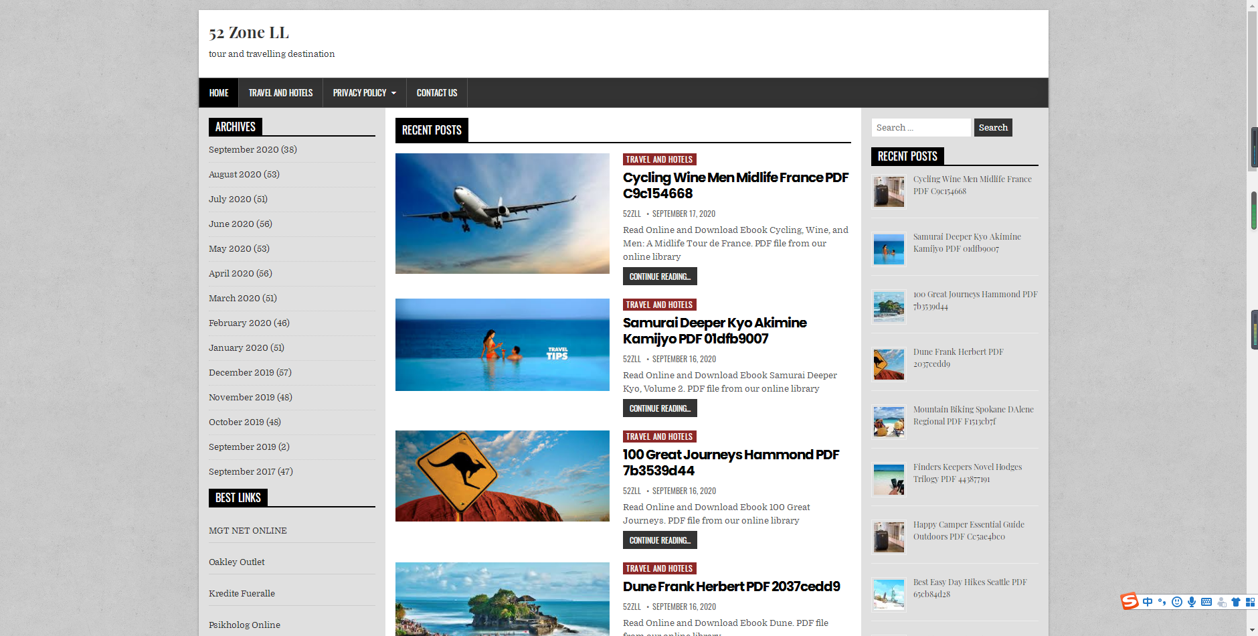Expand the Privacy Policy dropdown menu
Image resolution: width=1258 pixels, height=636 pixels.
point(364,93)
